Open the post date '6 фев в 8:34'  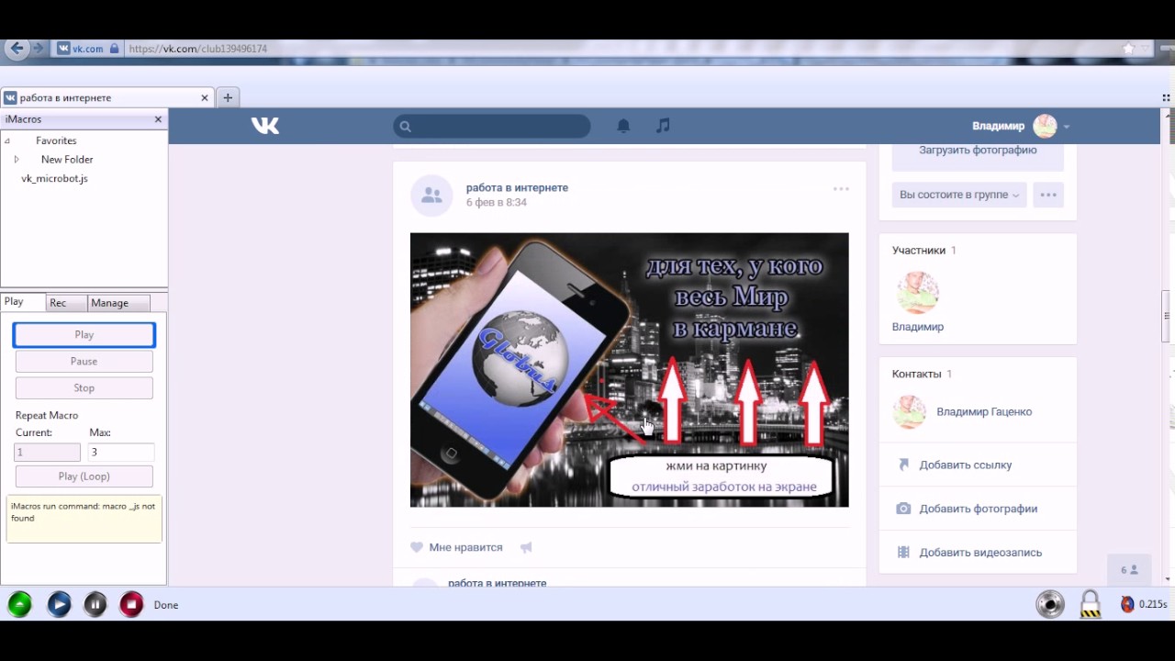pyautogui.click(x=496, y=203)
